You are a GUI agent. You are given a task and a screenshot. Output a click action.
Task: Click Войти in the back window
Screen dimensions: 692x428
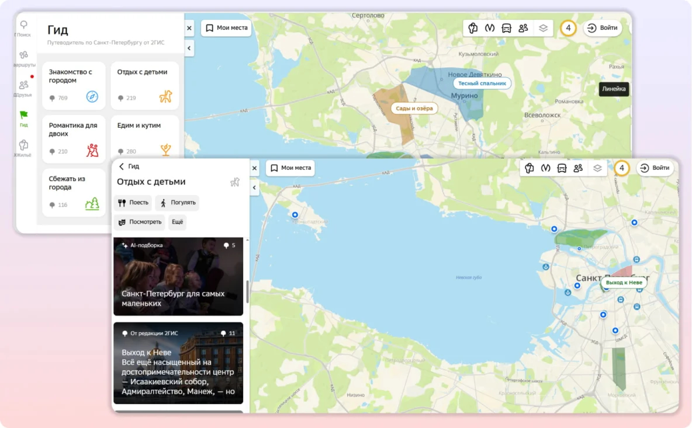point(603,28)
